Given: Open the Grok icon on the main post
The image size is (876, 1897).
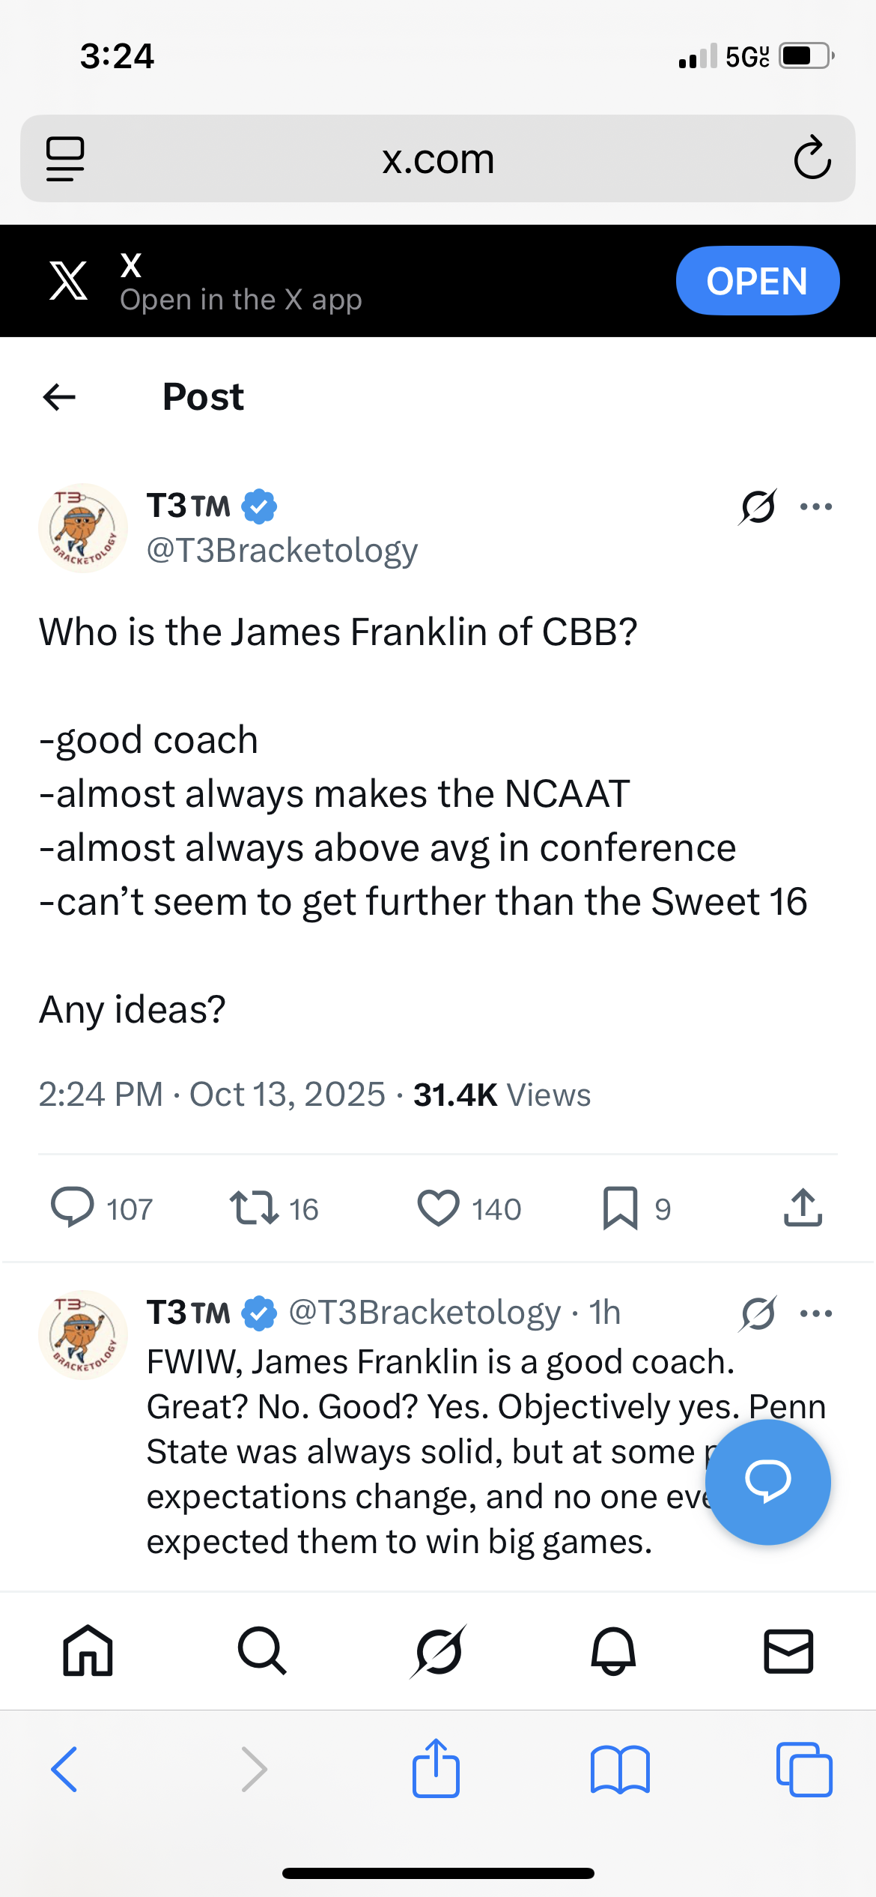Looking at the screenshot, I should (x=758, y=507).
